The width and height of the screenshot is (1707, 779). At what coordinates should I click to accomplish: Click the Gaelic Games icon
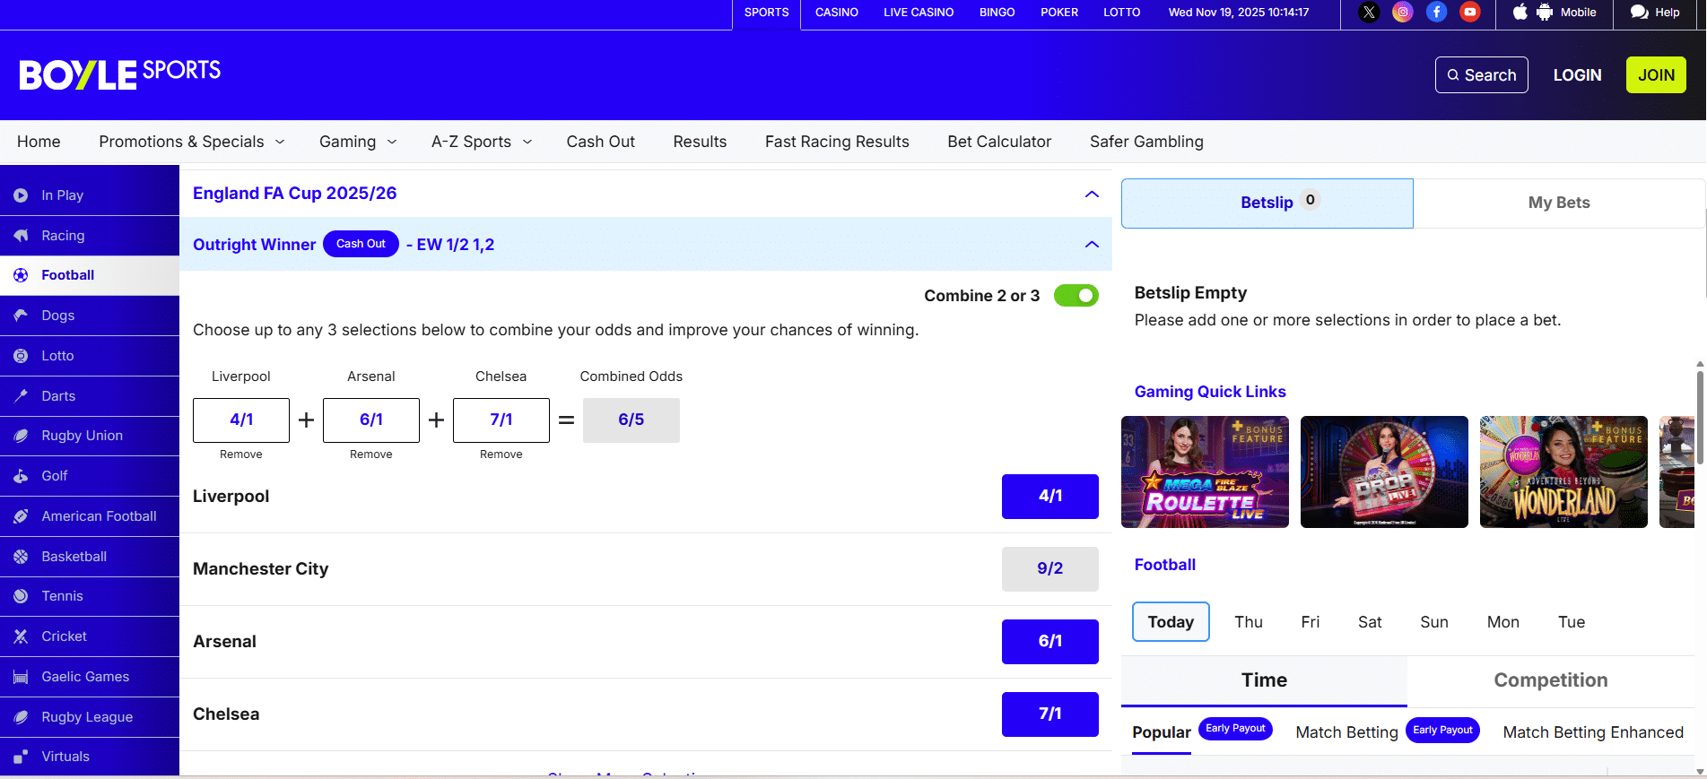coord(21,677)
